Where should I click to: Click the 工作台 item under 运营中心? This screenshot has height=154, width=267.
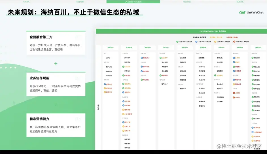[108, 58]
